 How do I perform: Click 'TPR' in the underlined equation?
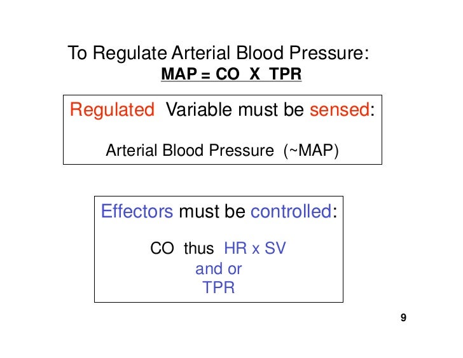(285, 74)
